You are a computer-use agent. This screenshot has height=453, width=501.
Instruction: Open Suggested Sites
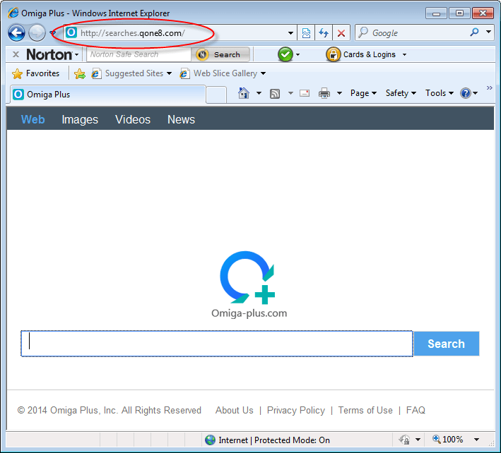click(131, 73)
